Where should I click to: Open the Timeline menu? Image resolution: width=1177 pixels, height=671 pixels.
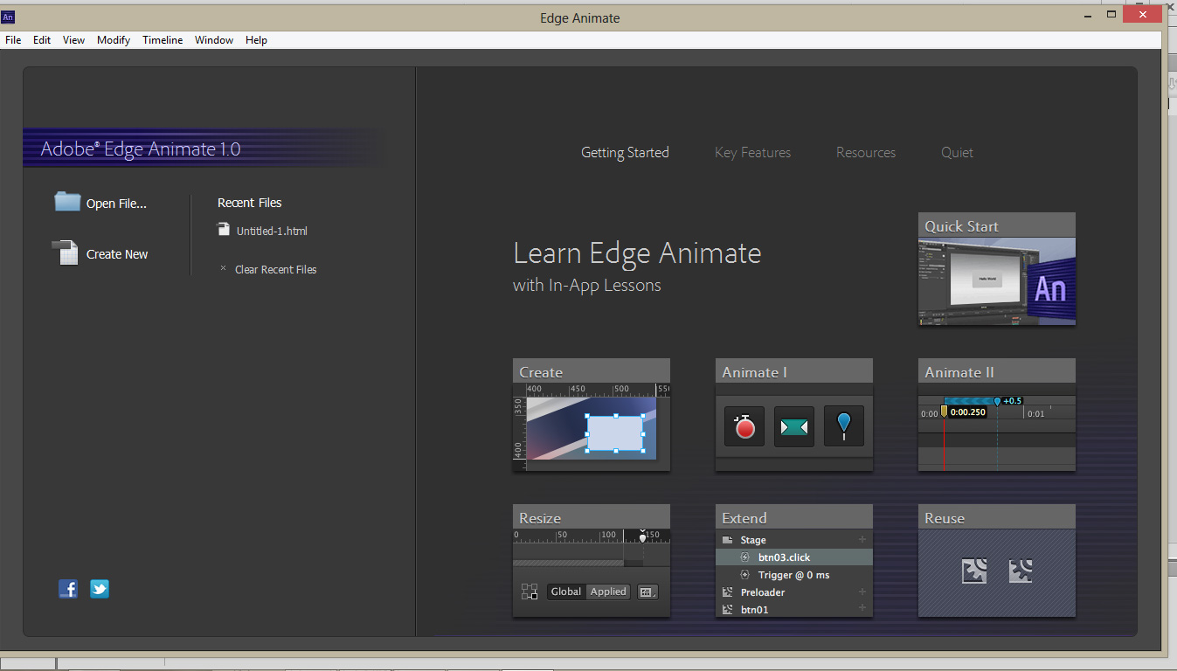tap(163, 40)
